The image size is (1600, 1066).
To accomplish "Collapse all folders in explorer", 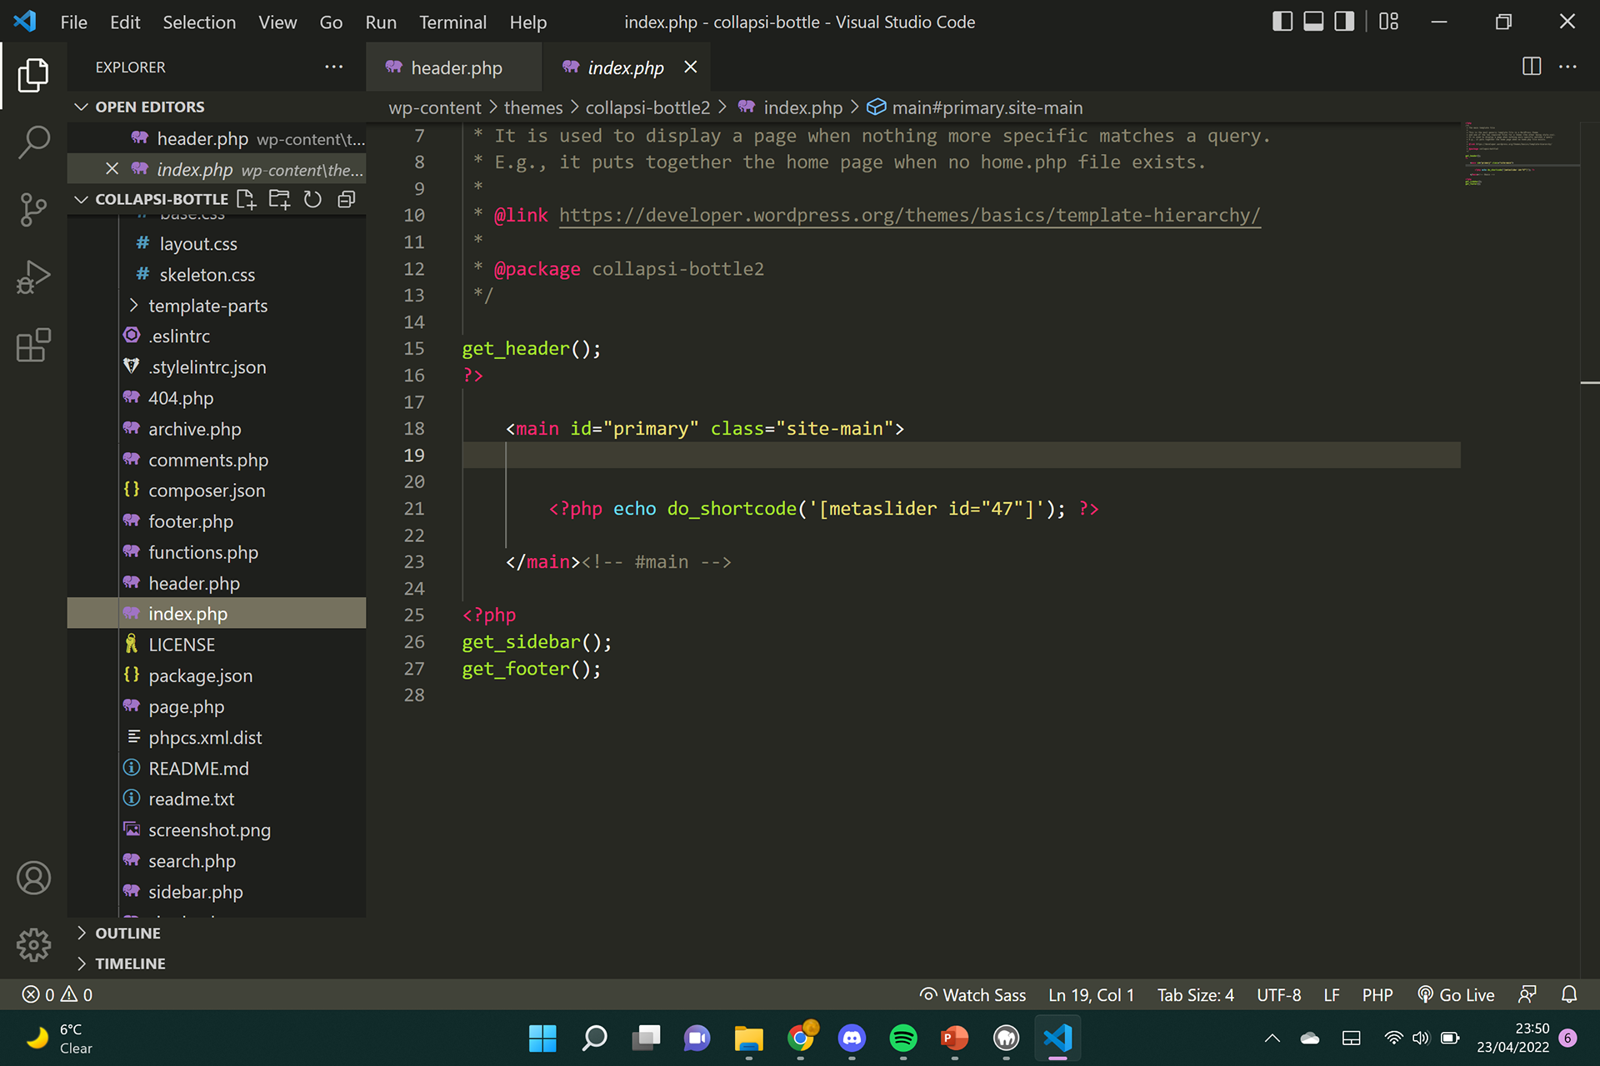I will point(347,199).
